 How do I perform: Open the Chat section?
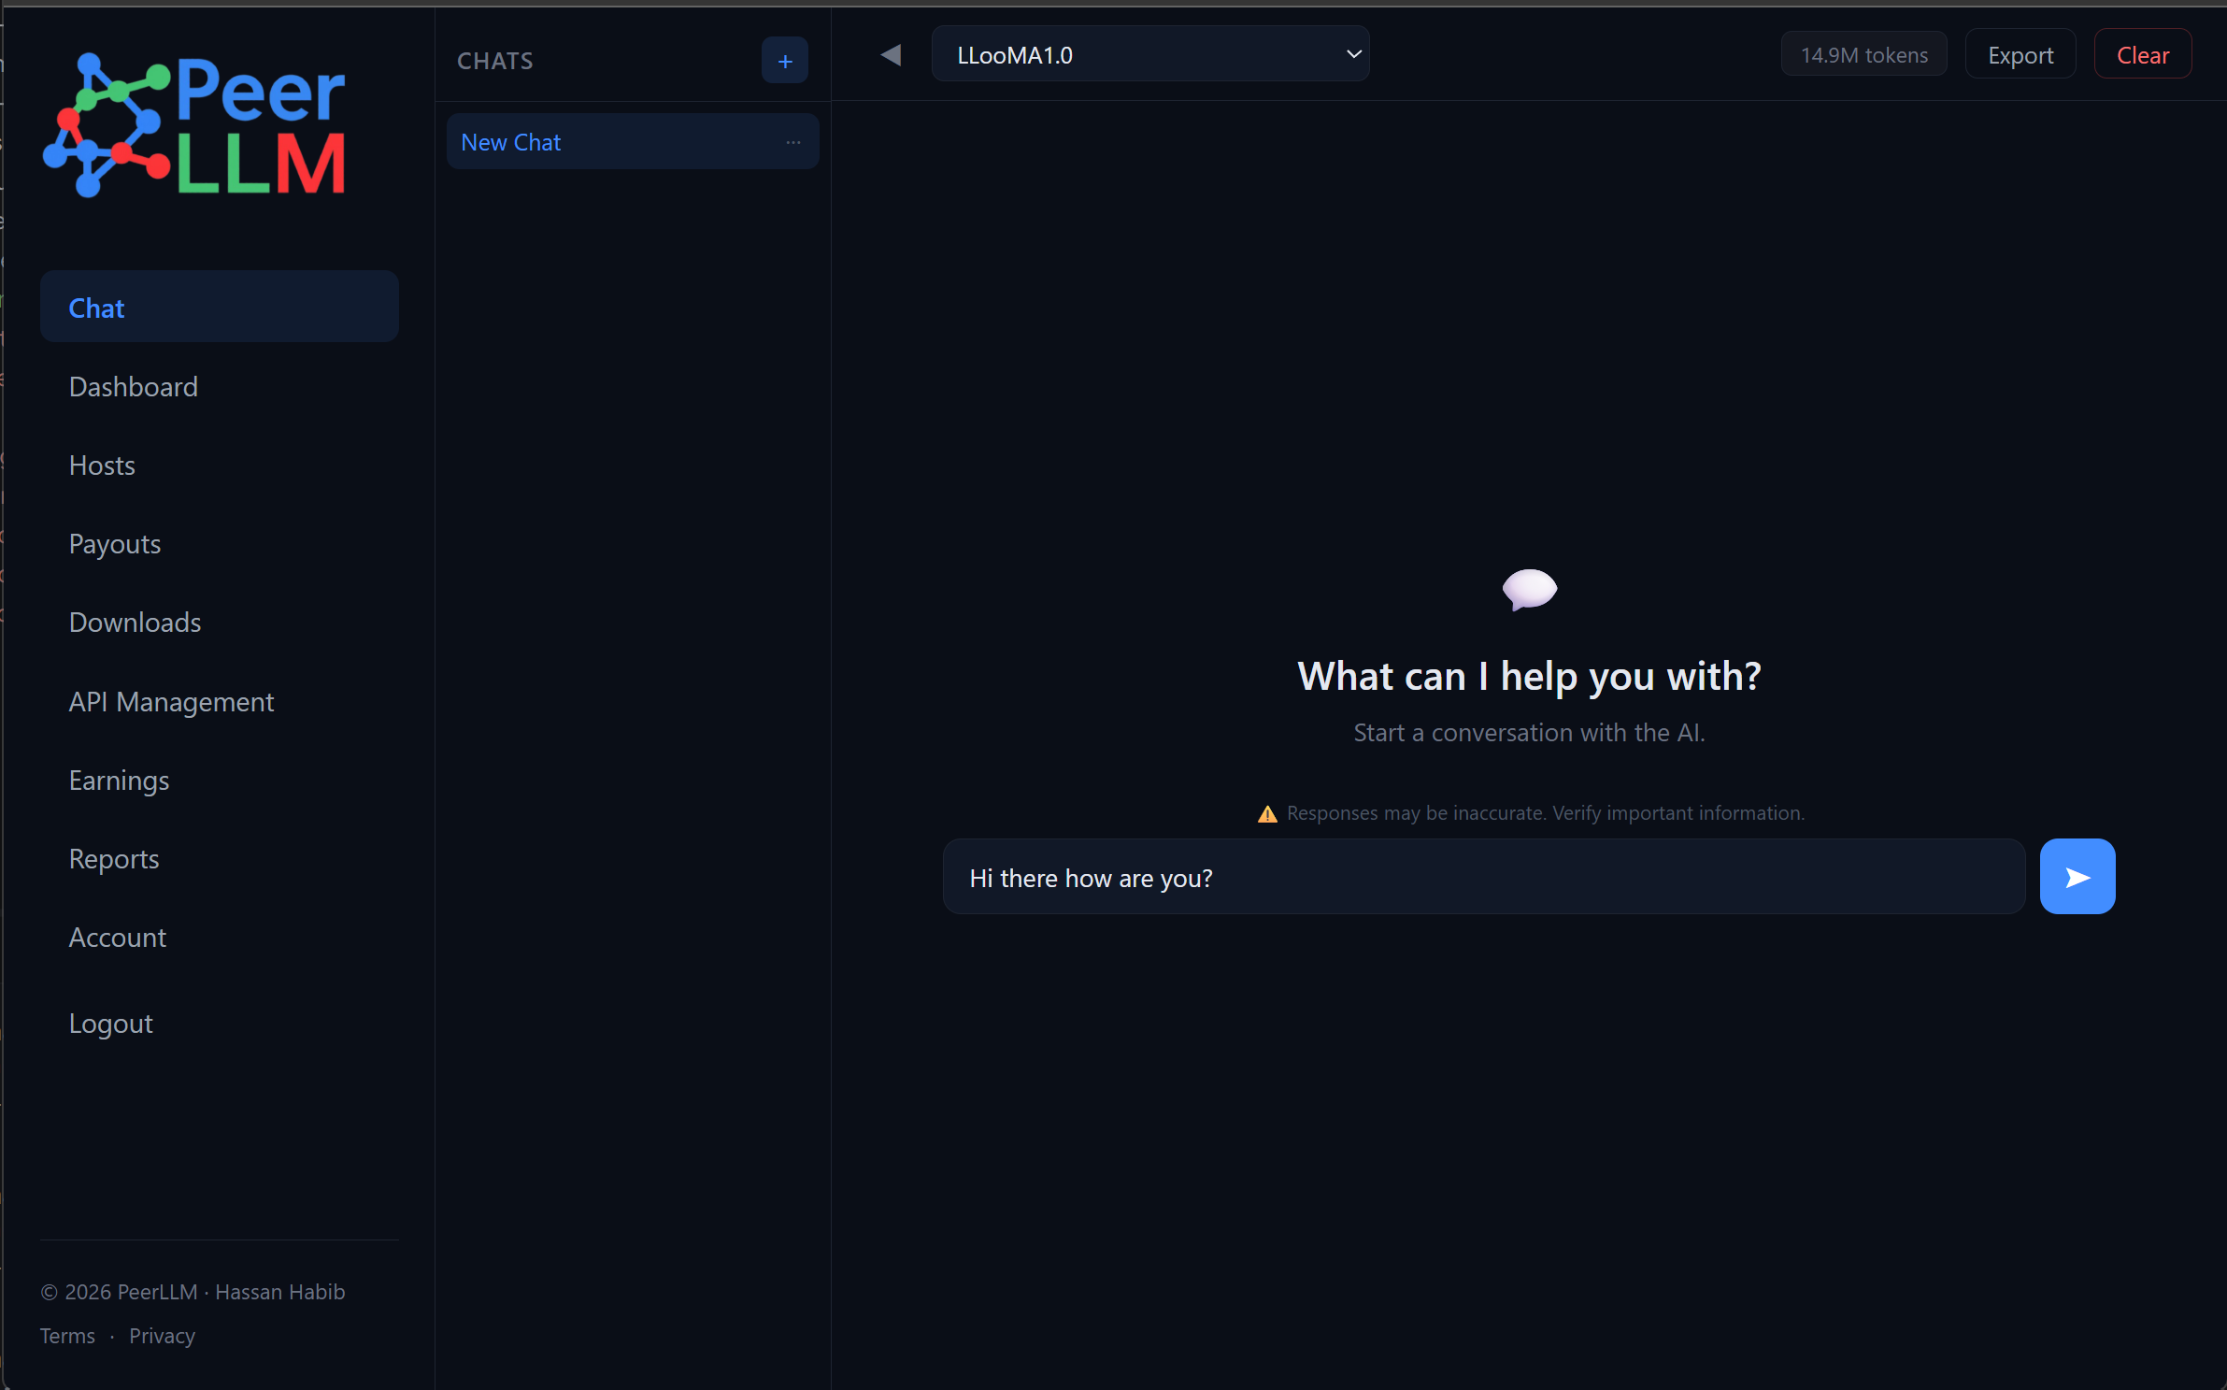(x=220, y=308)
